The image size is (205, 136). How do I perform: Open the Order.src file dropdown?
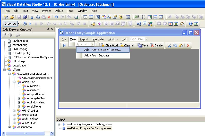(x=19, y=24)
